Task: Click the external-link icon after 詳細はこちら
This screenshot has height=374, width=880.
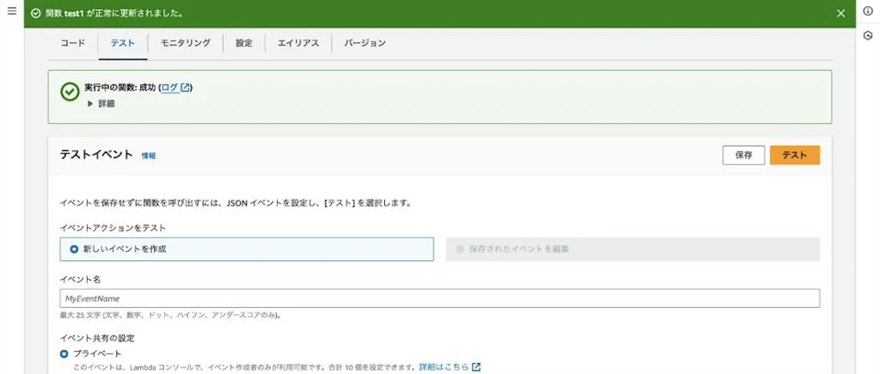Action: pos(476,368)
